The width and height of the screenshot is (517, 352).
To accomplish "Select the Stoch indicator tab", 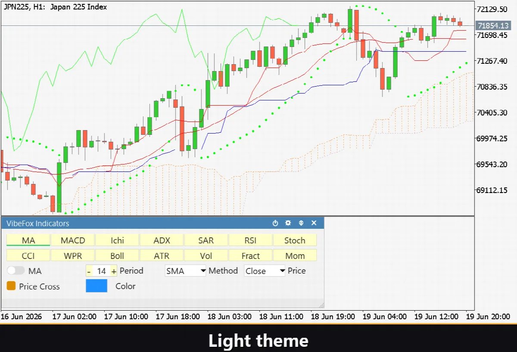I will pos(295,240).
